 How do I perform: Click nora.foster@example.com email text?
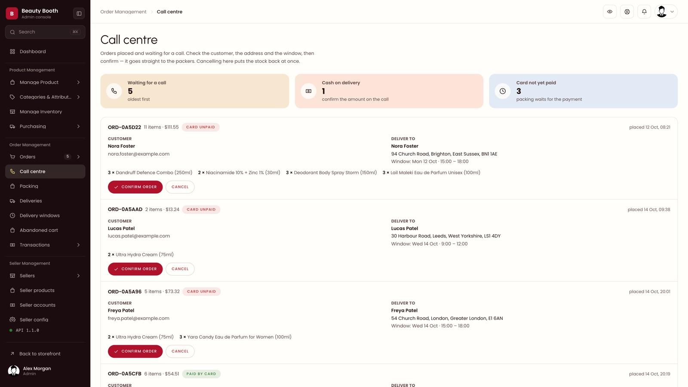138,154
